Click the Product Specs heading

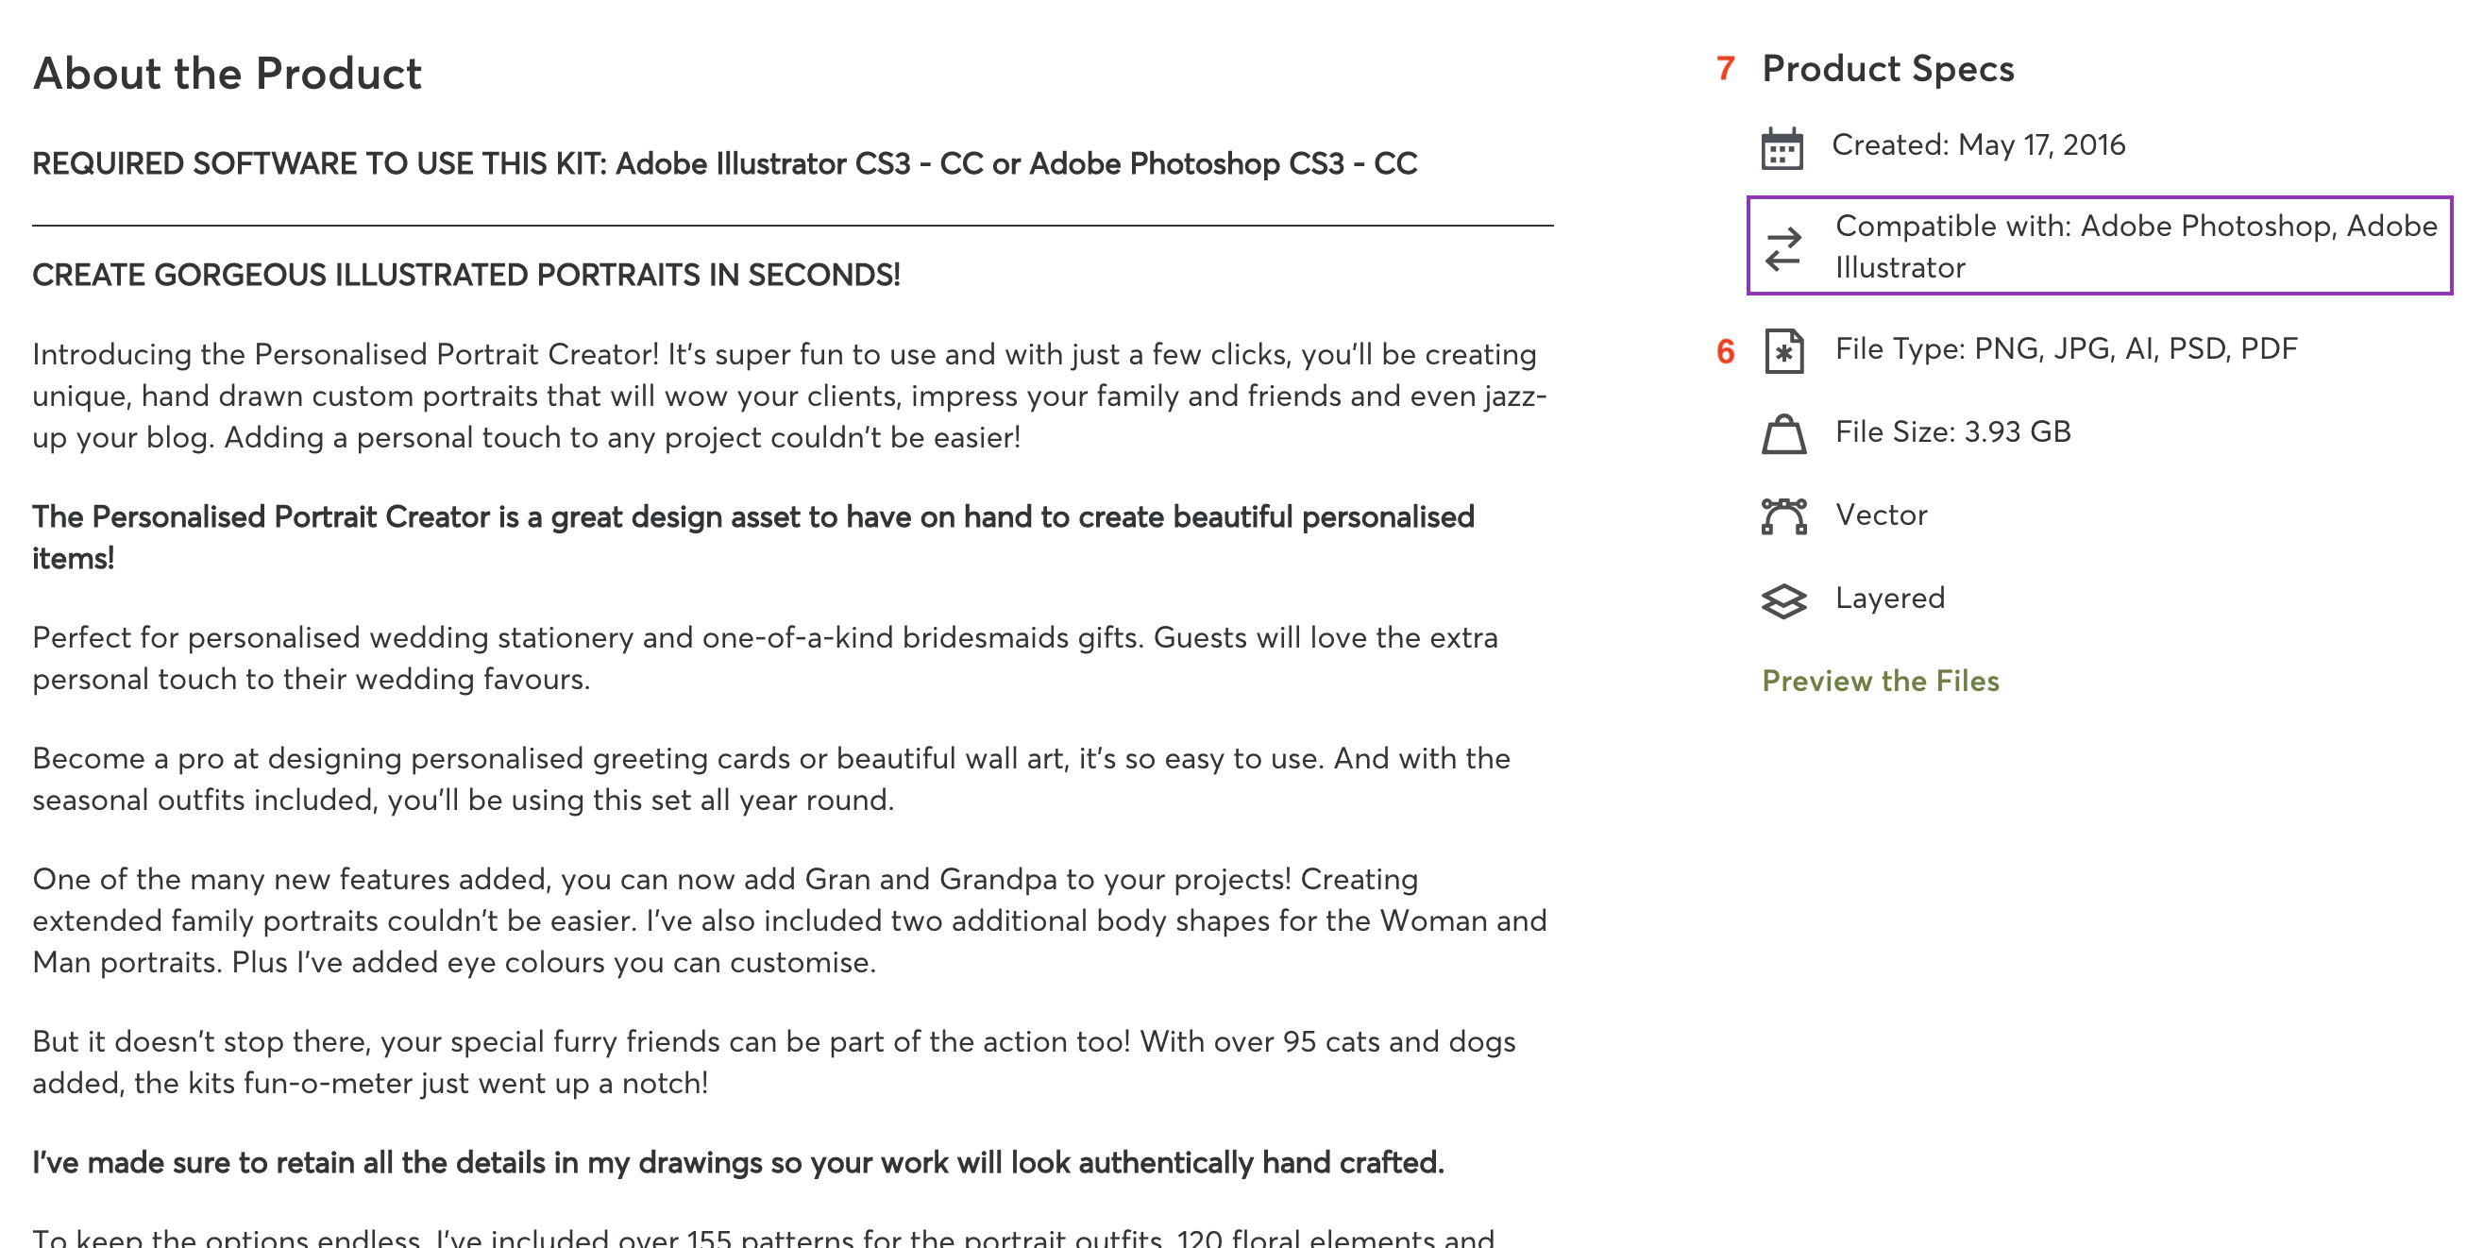click(1887, 68)
